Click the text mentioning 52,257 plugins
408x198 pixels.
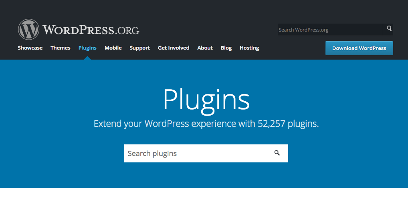point(206,124)
